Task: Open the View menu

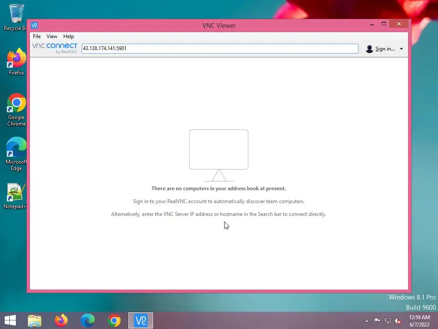Action: pyautogui.click(x=52, y=36)
